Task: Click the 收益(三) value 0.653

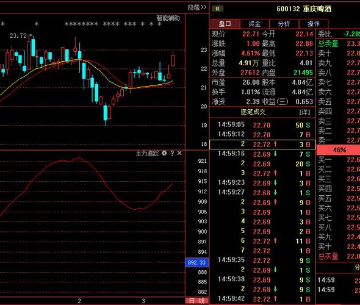Action: [x=304, y=102]
